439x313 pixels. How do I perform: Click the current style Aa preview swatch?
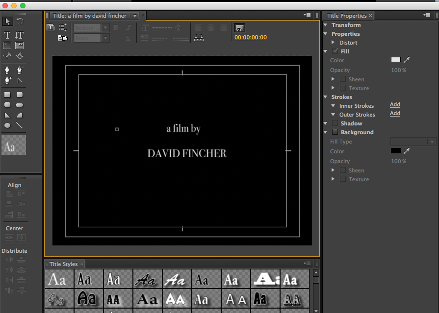click(14, 145)
